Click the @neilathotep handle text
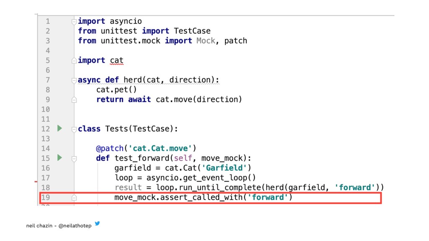Screen dimensions: 429x241 [x=75, y=226]
